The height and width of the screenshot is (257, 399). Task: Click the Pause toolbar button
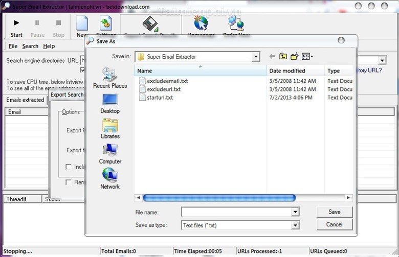(x=37, y=28)
